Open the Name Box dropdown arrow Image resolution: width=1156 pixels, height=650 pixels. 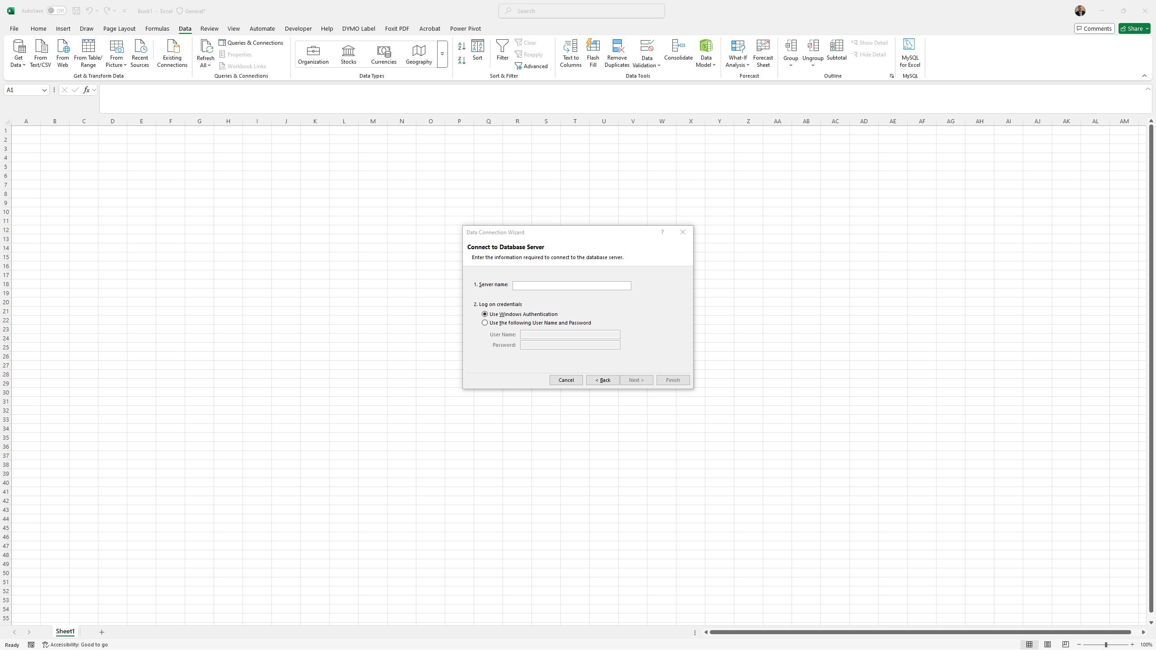[x=44, y=90]
